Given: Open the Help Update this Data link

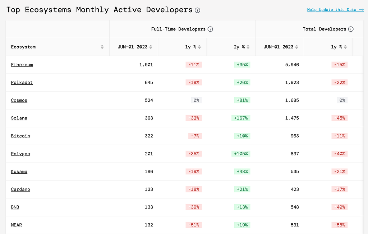Looking at the screenshot, I should click(335, 10).
